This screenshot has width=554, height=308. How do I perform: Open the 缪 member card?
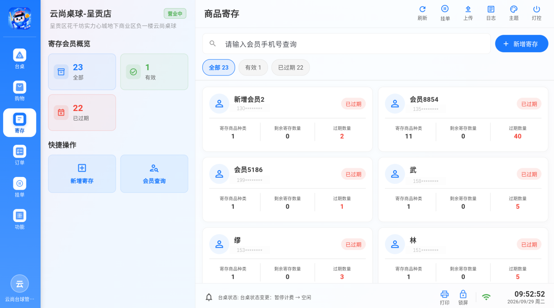click(287, 255)
